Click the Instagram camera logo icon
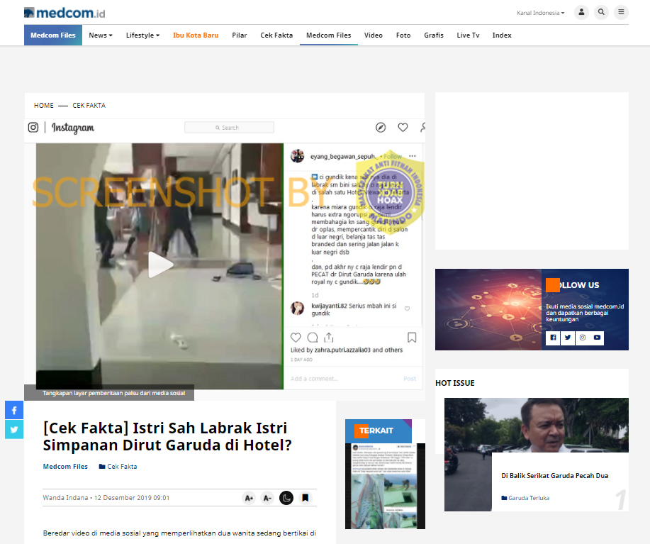 pos(33,127)
